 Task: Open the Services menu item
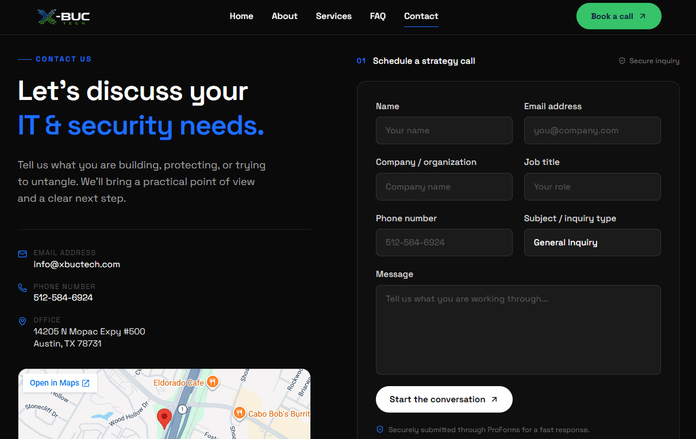point(334,16)
